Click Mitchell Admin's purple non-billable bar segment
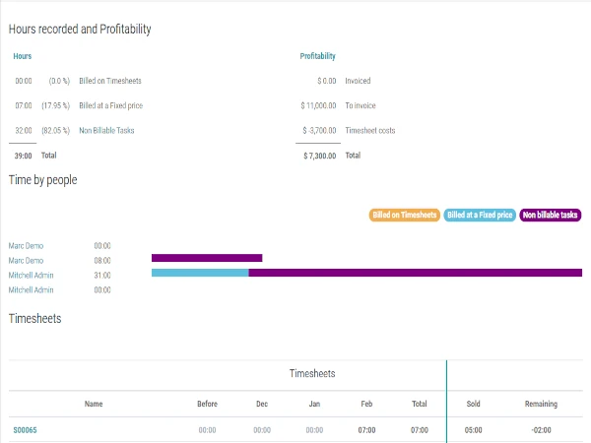Viewport: 591px width, 443px height. tap(414, 273)
